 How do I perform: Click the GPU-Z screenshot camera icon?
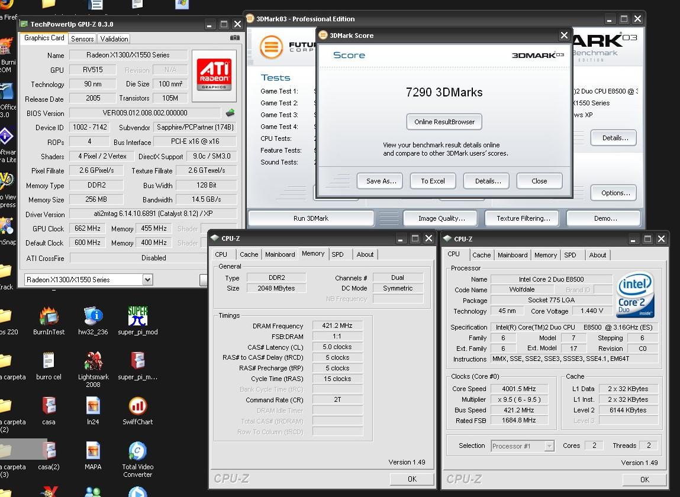234,38
